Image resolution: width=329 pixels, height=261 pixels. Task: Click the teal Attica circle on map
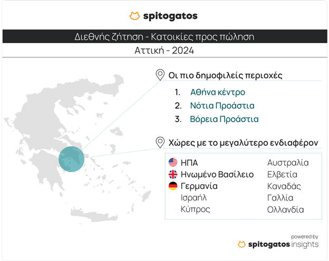pos(72,160)
